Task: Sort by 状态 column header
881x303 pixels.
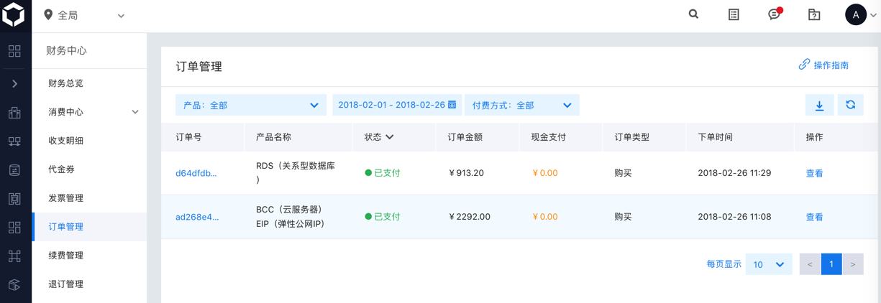Action: tap(379, 137)
